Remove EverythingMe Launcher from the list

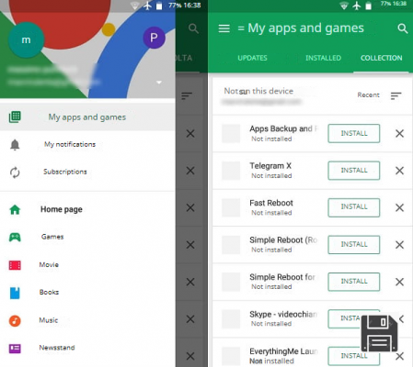tap(399, 356)
